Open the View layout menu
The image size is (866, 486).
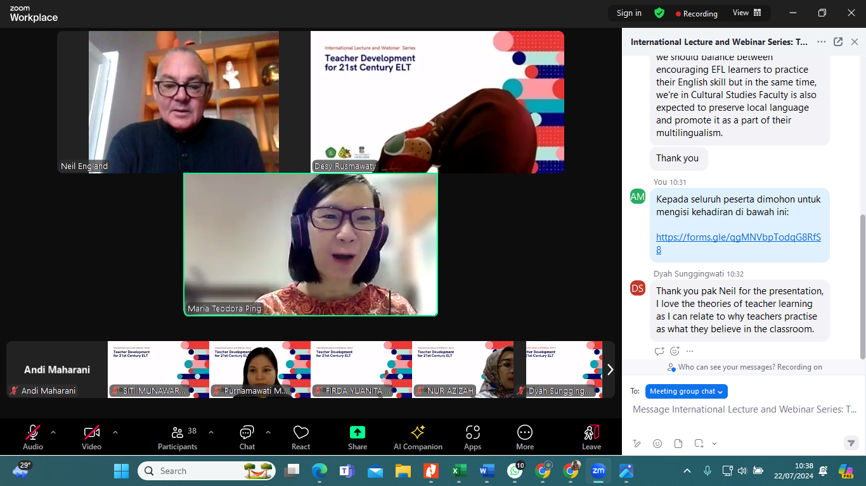[x=747, y=13]
